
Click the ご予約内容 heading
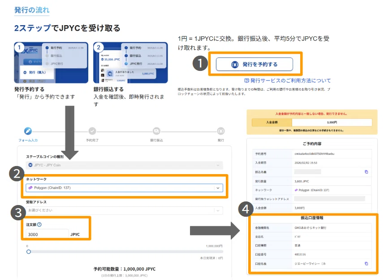coord(312,144)
